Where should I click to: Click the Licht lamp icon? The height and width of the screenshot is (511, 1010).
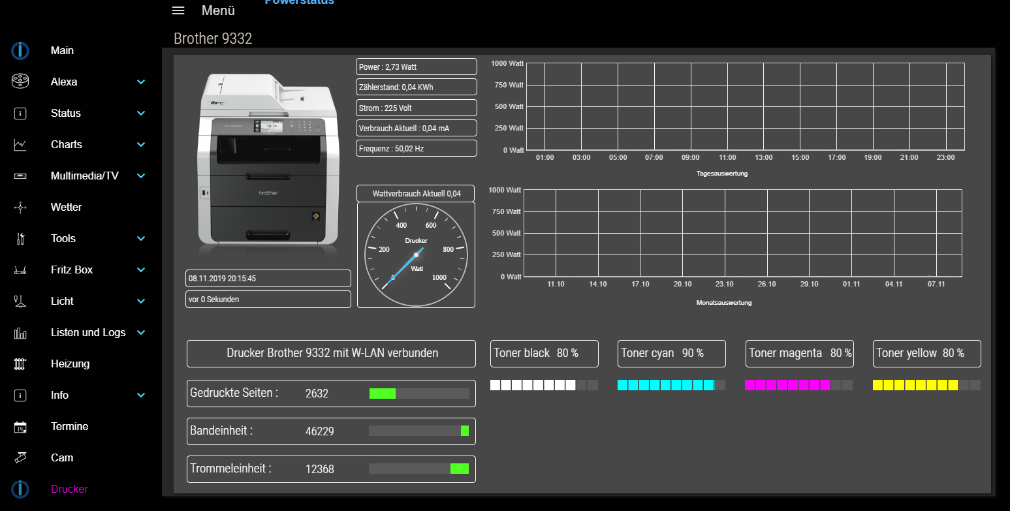20,302
